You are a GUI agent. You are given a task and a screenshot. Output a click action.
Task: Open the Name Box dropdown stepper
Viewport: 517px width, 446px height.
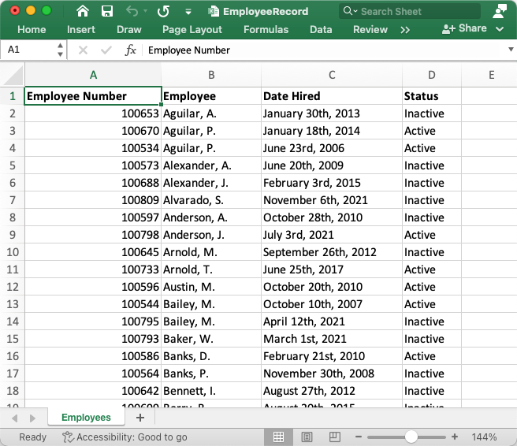click(60, 50)
